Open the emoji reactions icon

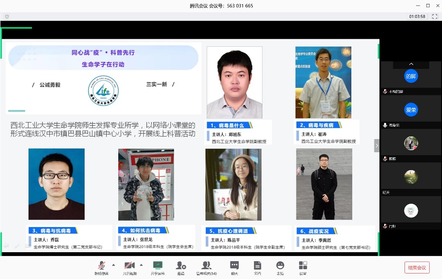[x=280, y=266]
